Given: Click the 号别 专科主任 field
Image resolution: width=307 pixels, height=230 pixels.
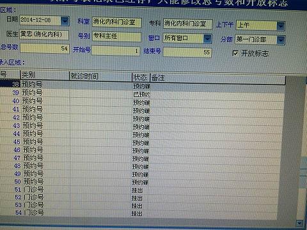Looking at the screenshot, I should 117,36.
